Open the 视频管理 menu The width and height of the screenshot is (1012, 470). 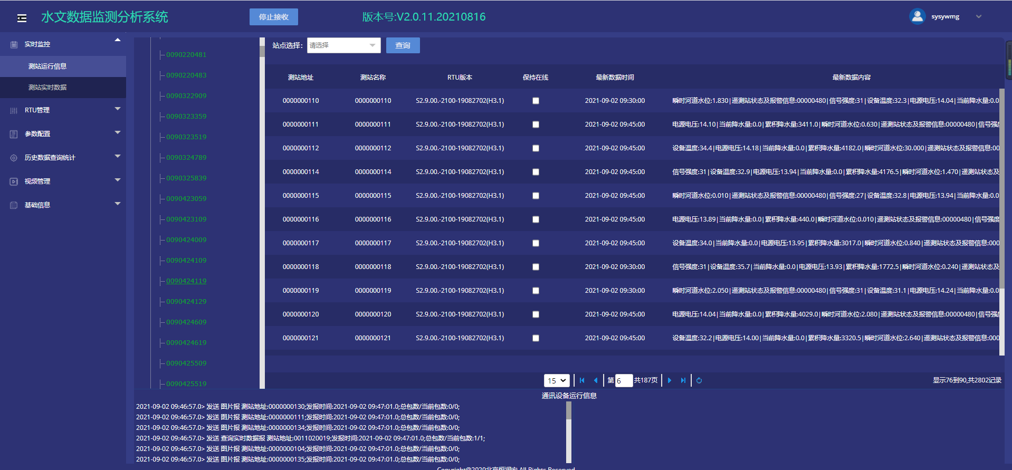coord(63,181)
